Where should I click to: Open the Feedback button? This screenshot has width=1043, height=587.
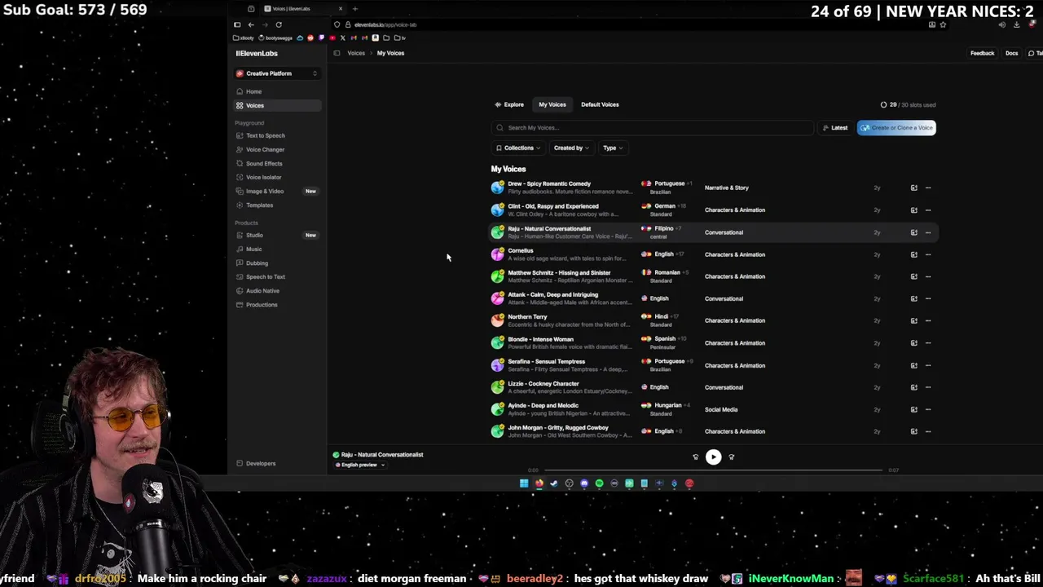[x=982, y=53]
